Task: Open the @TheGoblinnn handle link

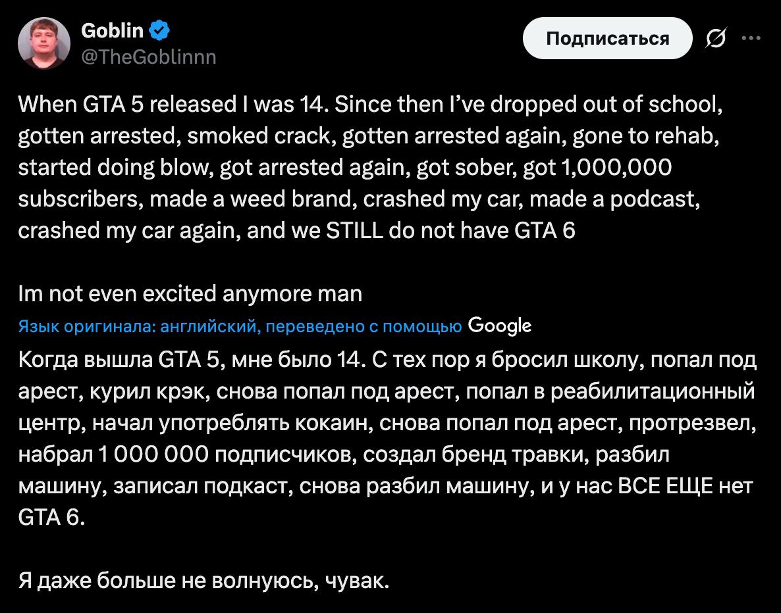Action: tap(148, 57)
